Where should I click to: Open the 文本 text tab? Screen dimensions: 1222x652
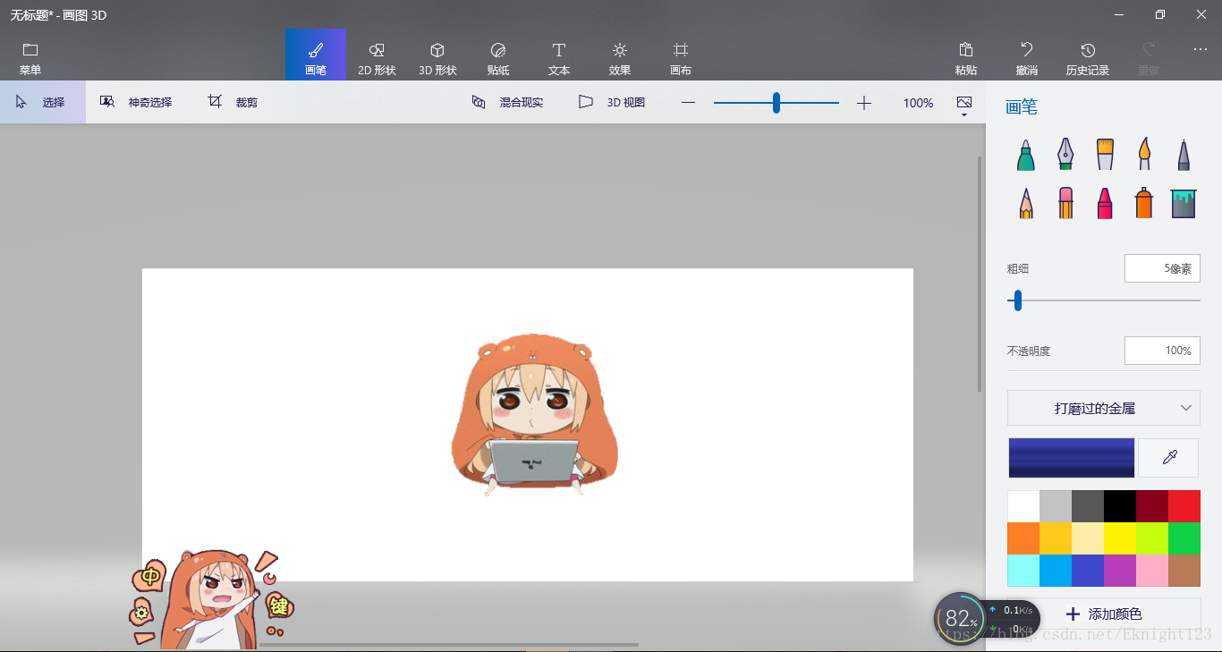click(x=559, y=55)
